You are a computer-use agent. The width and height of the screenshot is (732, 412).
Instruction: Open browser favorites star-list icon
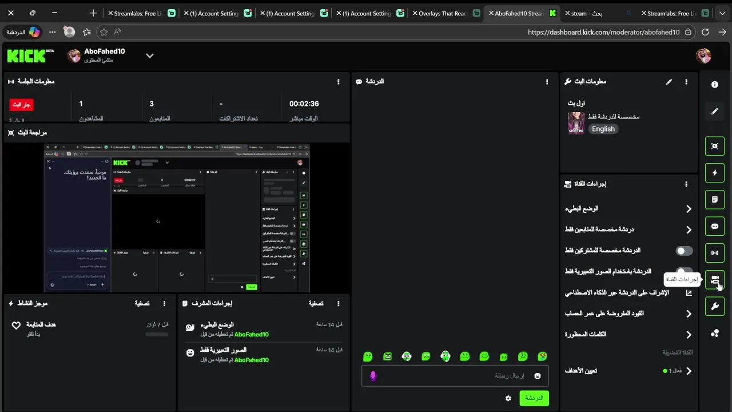pyautogui.click(x=86, y=32)
